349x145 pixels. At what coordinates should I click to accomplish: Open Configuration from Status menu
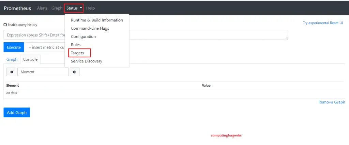tap(83, 37)
